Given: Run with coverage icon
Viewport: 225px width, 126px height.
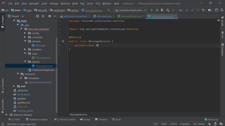Looking at the screenshot, I should [162, 10].
